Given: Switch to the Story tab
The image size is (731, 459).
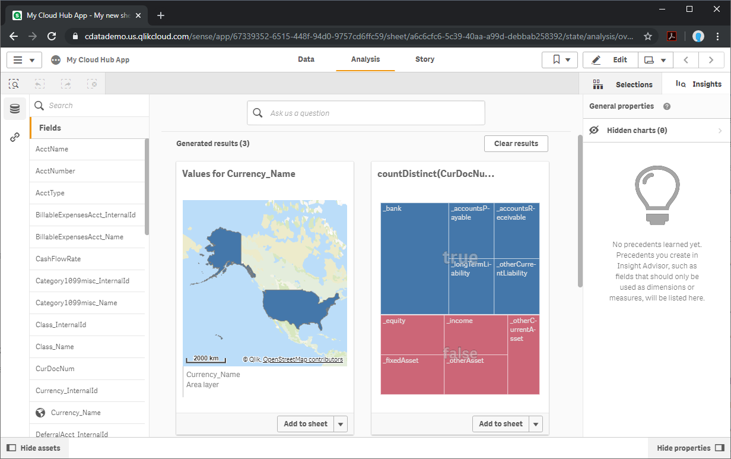Looking at the screenshot, I should pyautogui.click(x=425, y=59).
